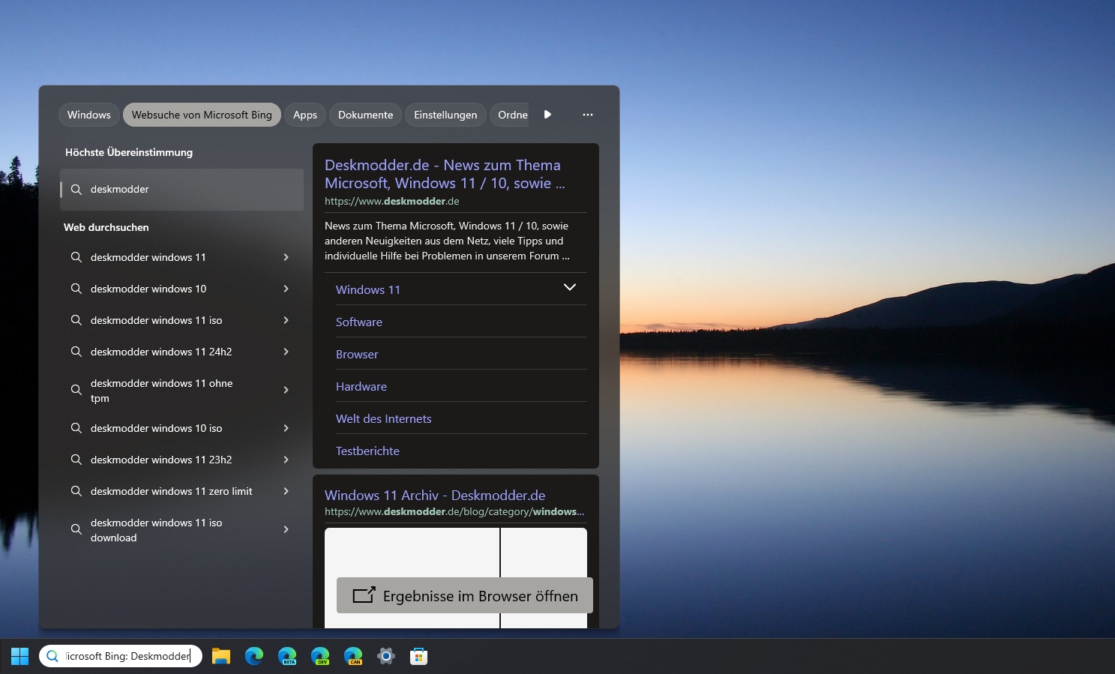Show more filter tabs with the arrow
Image resolution: width=1115 pixels, height=674 pixels.
[547, 115]
